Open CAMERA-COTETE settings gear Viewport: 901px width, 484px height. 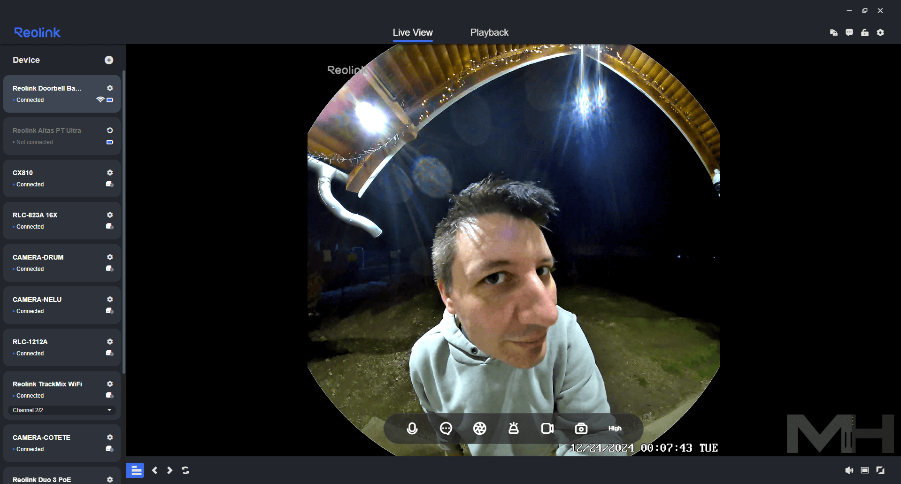(110, 438)
